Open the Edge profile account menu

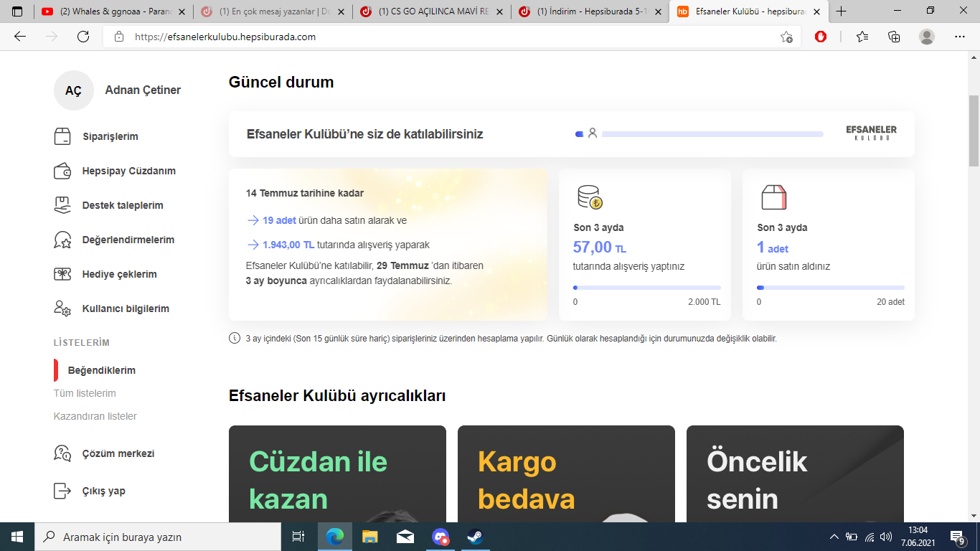pyautogui.click(x=925, y=37)
